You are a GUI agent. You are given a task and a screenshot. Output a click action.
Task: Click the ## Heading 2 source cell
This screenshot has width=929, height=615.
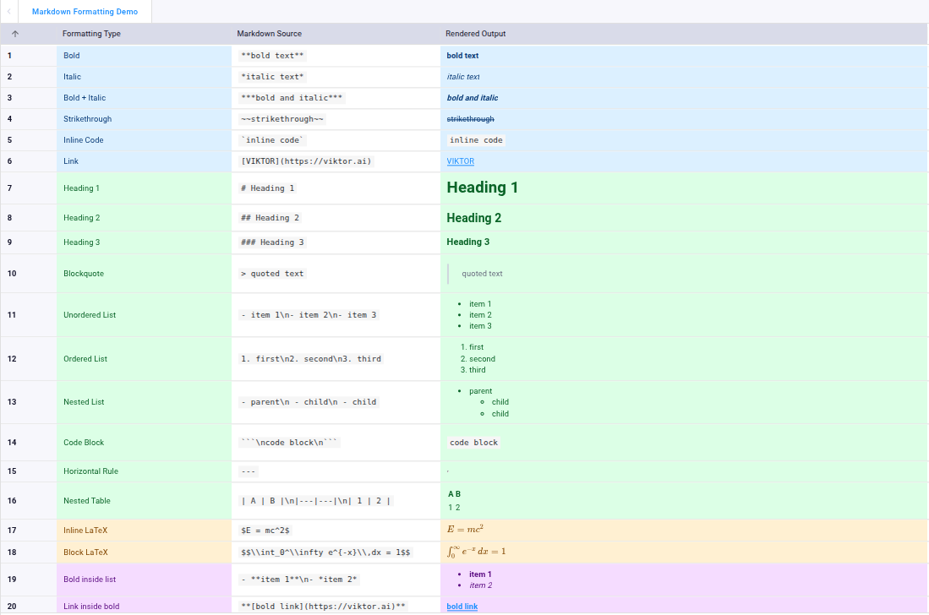336,218
